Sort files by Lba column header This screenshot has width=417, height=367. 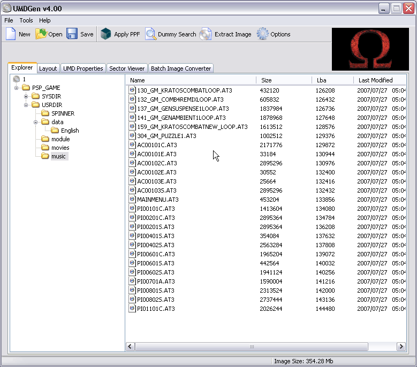[332, 80]
